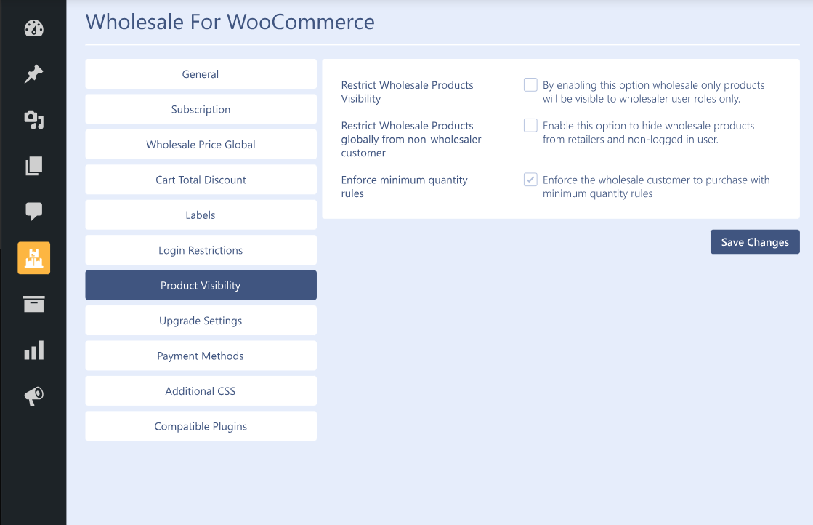Go to Payment Methods tab
This screenshot has width=813, height=525.
pyautogui.click(x=201, y=356)
